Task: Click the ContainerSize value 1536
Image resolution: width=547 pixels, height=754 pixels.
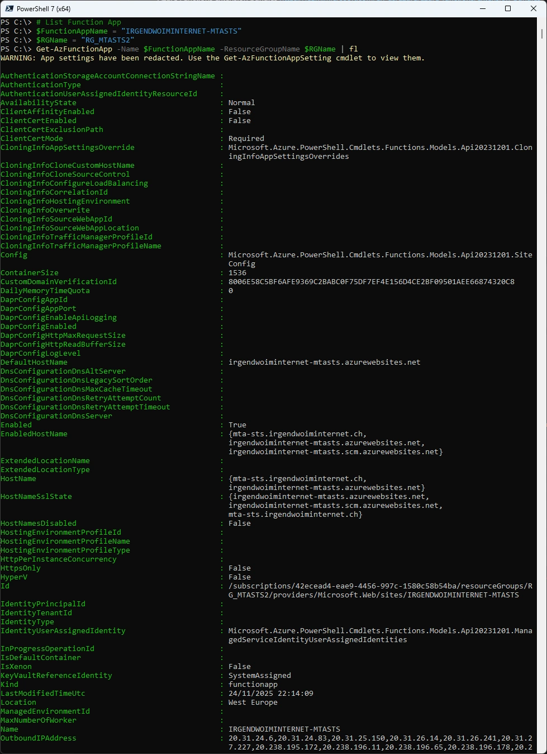Action: (237, 273)
